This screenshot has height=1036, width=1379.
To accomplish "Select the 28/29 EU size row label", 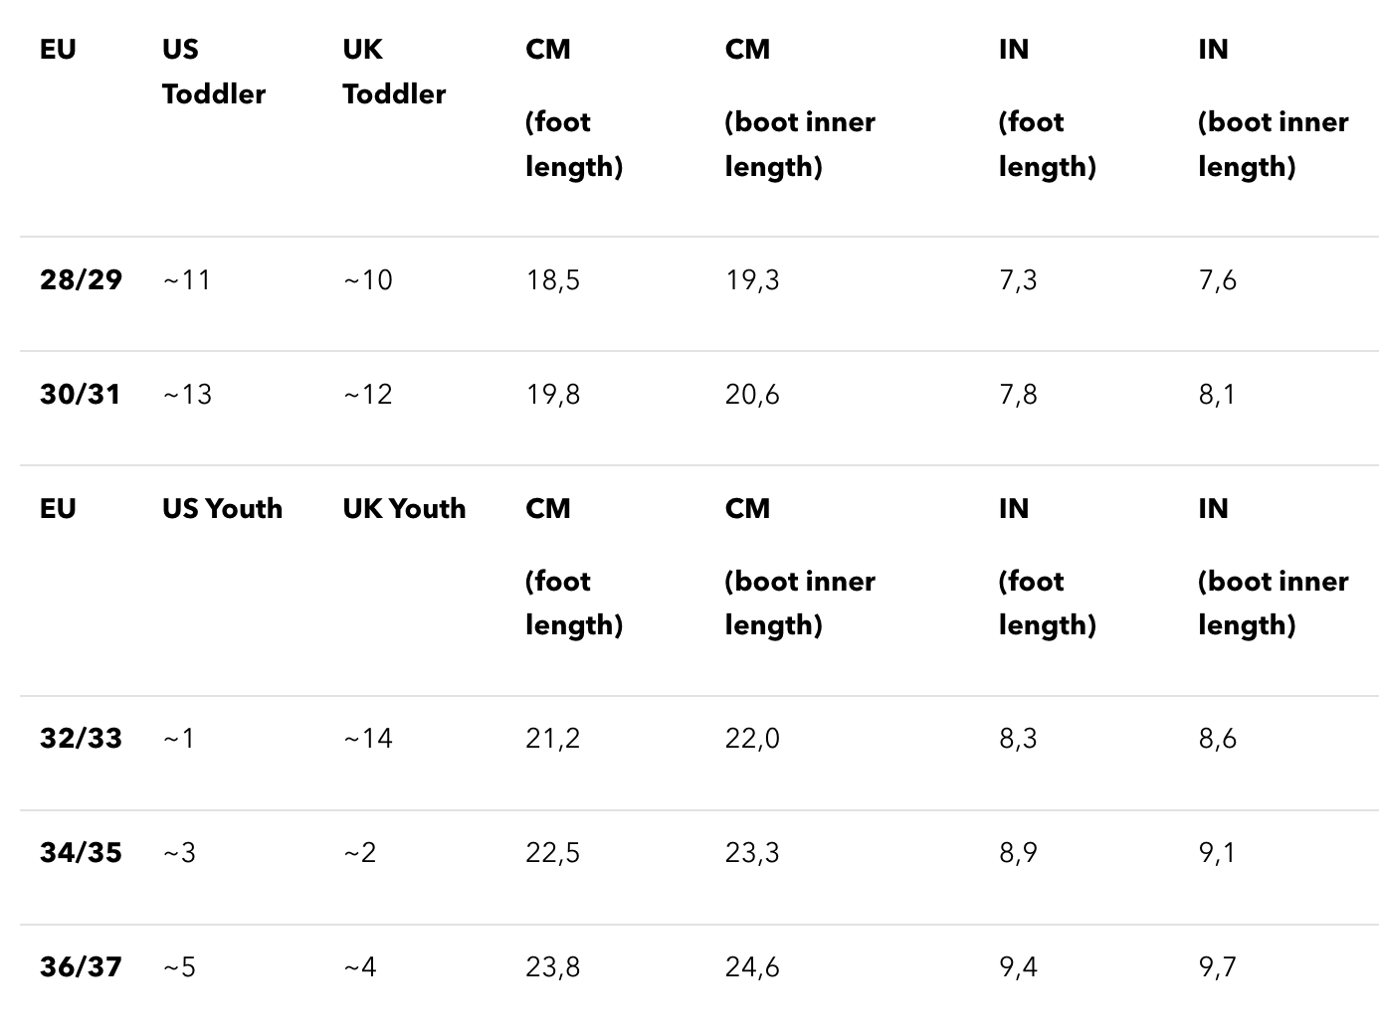I will 81,279.
